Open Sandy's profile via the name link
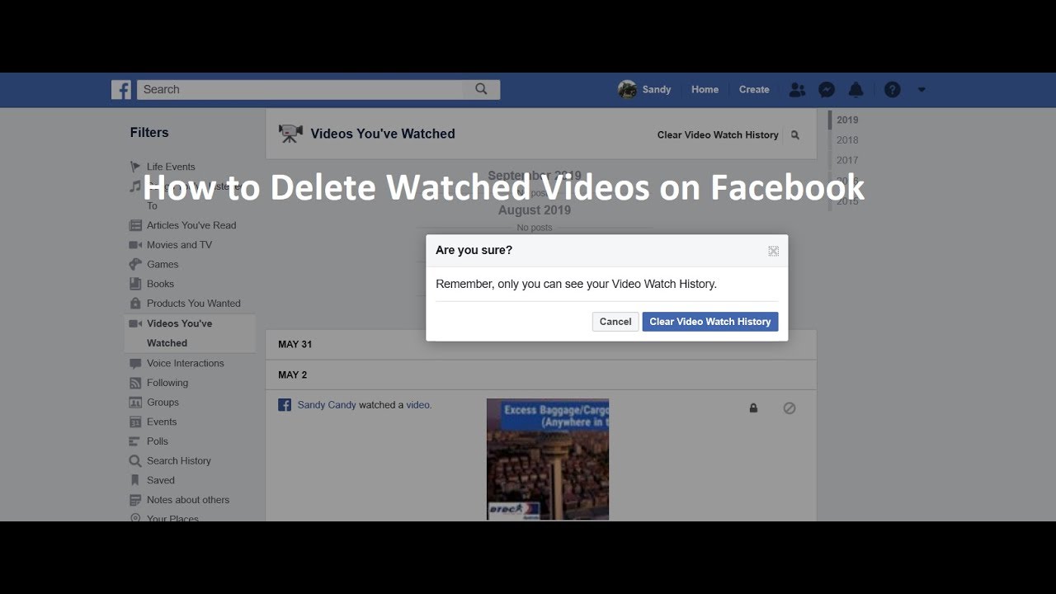The width and height of the screenshot is (1056, 594). pos(657,90)
